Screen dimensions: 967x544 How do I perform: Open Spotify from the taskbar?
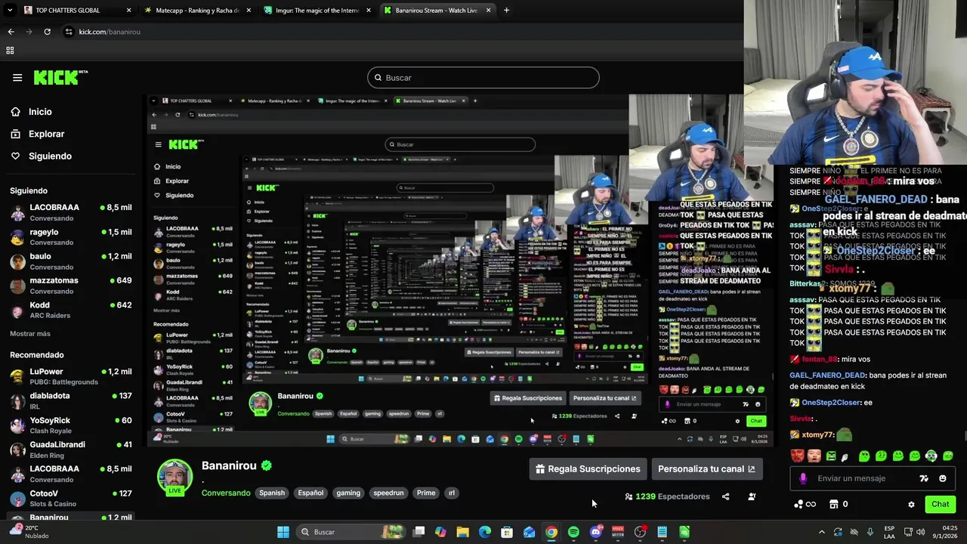[x=573, y=532]
